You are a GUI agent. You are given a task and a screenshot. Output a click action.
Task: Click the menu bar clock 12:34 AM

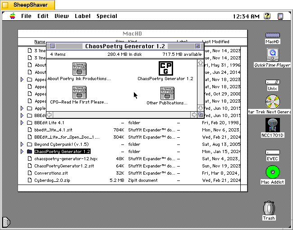point(246,16)
